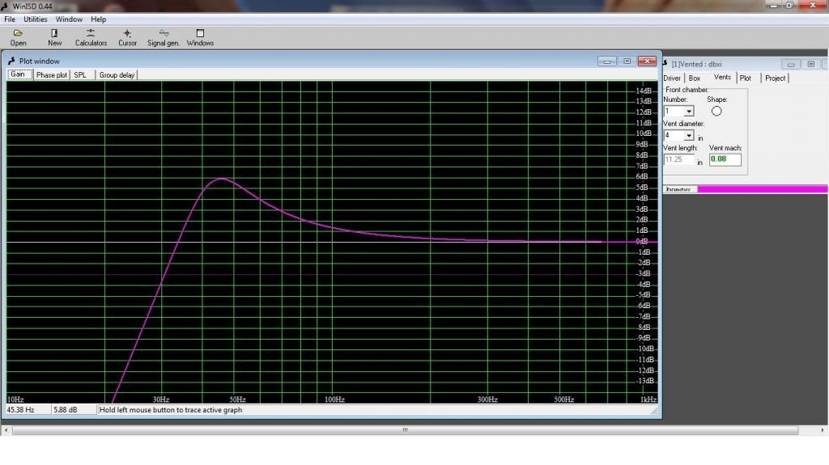The height and width of the screenshot is (465, 829).
Task: Click the horizontal scrollbar thumb
Action: [405, 430]
